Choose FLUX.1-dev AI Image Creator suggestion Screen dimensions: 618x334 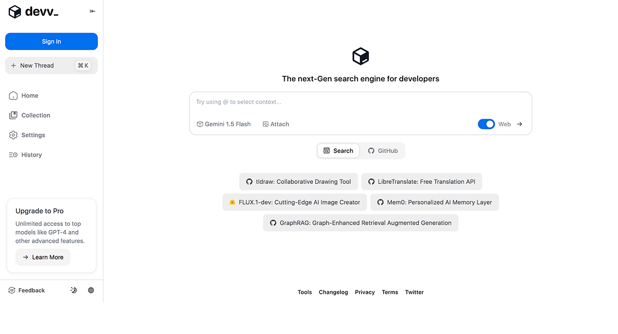coord(295,202)
